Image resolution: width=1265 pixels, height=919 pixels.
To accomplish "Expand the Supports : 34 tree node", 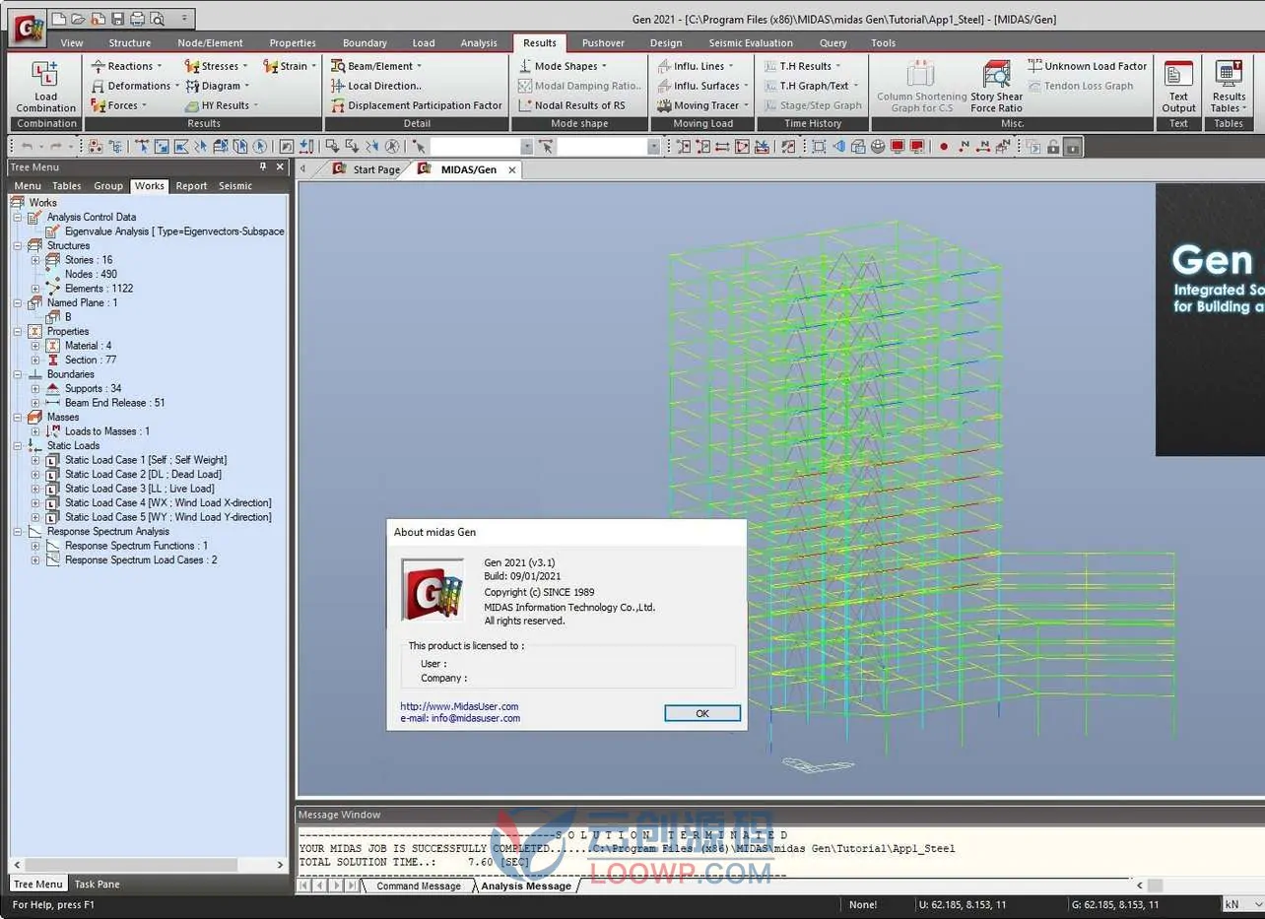I will 35,388.
